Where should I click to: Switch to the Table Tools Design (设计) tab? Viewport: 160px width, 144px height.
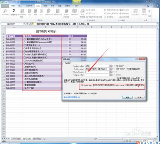point(77,6)
